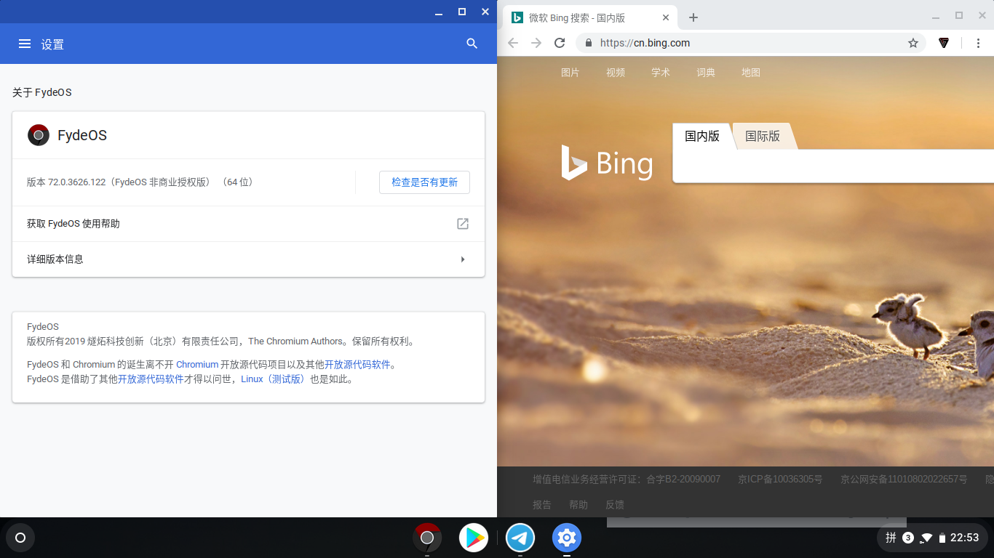
Task: Open Bing 词典 menu item
Action: tap(706, 73)
